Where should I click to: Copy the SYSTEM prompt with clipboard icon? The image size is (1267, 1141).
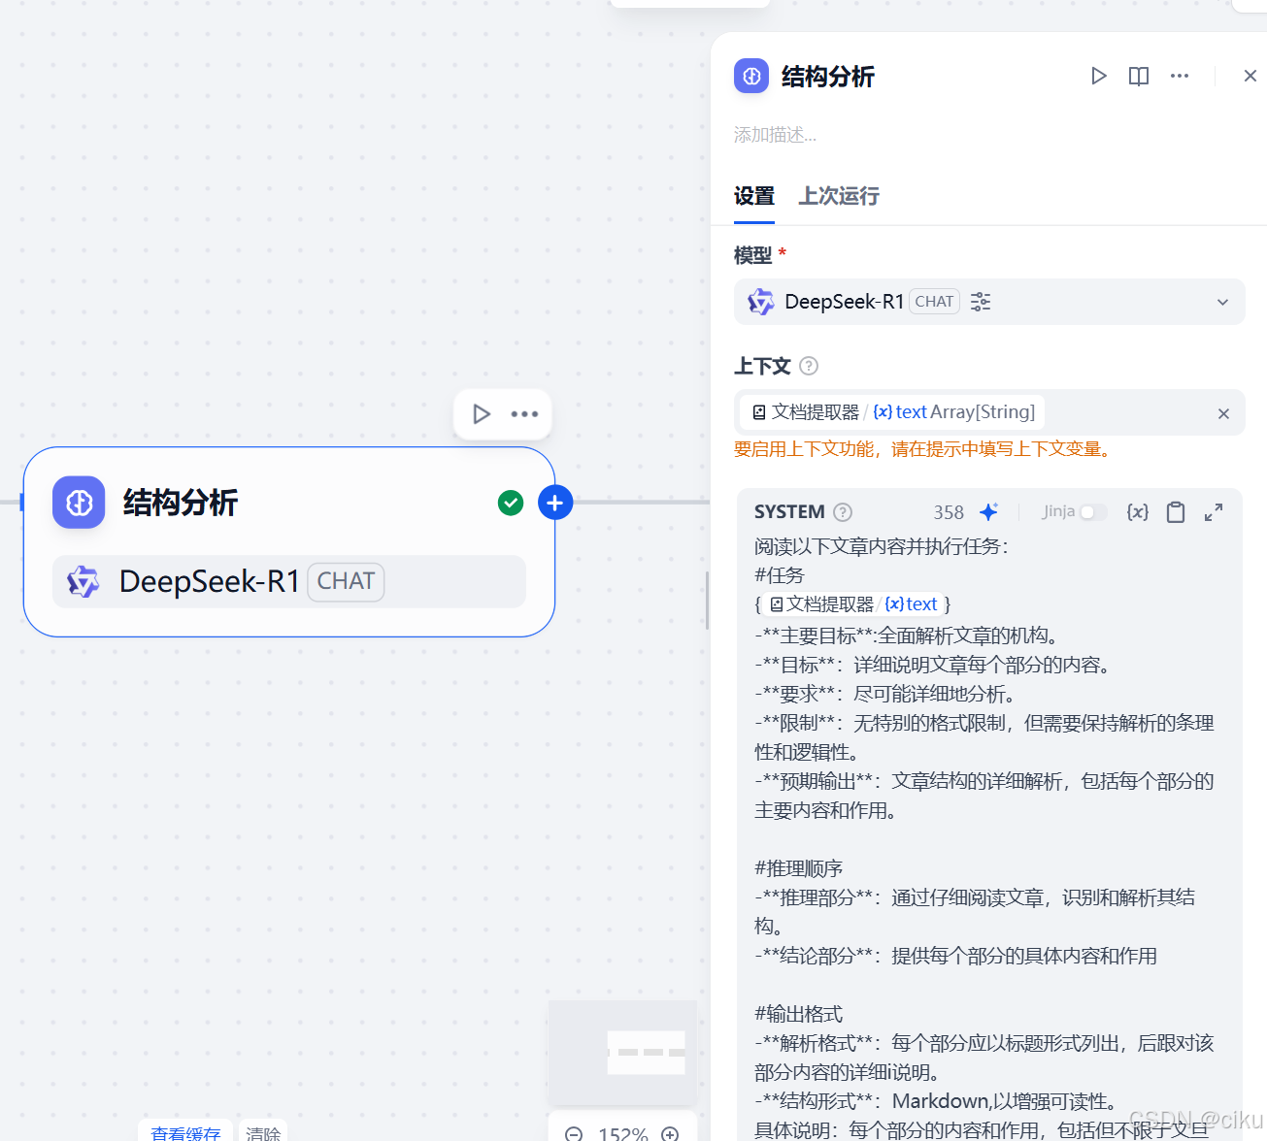coord(1176,511)
